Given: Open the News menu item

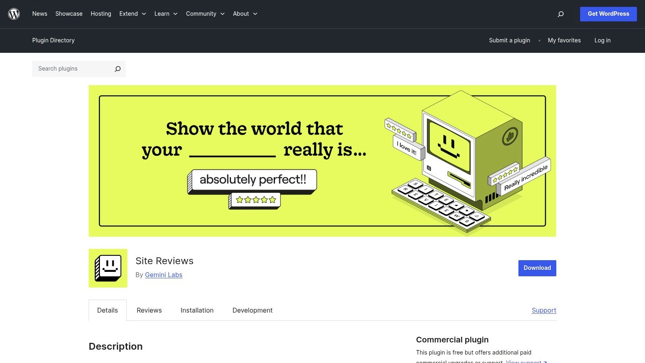Looking at the screenshot, I should tap(40, 14).
